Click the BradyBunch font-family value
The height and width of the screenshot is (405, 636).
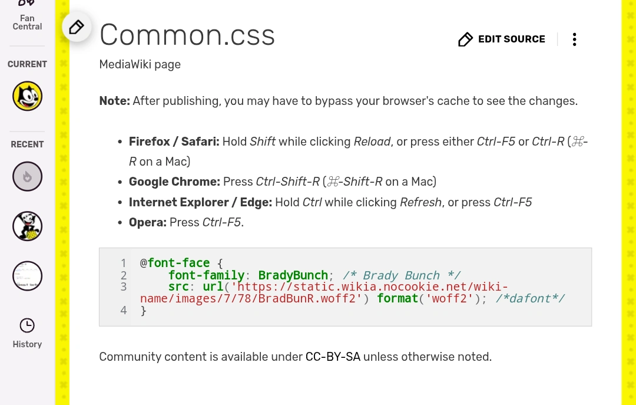293,275
